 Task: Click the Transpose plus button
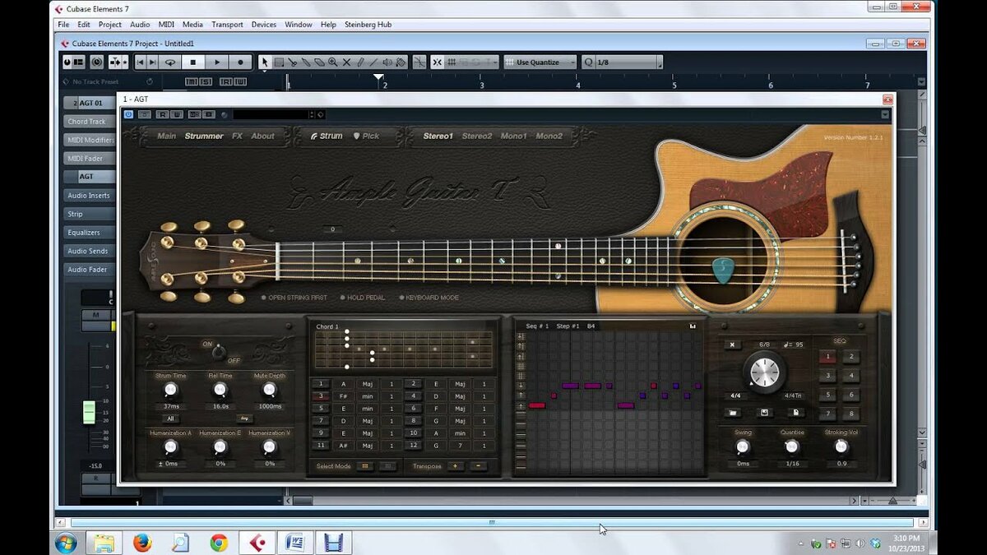[x=455, y=466]
